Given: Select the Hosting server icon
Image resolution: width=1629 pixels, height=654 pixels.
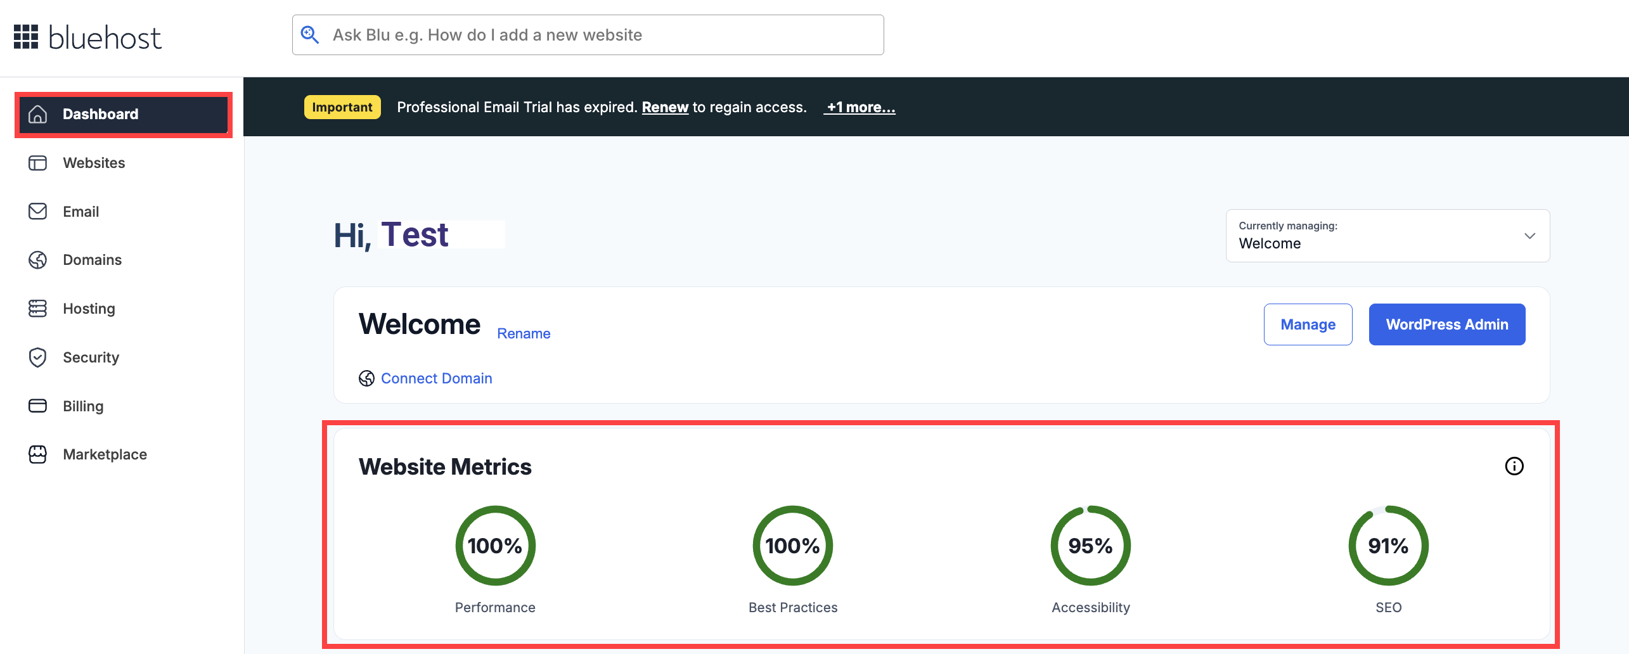Looking at the screenshot, I should click(37, 309).
